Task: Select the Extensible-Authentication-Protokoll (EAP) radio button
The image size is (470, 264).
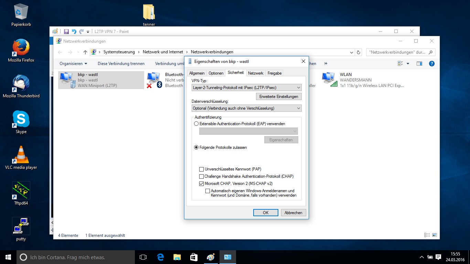Action: 196,124
